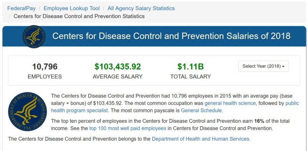Follow the public health program specialist link

click(x=175, y=107)
